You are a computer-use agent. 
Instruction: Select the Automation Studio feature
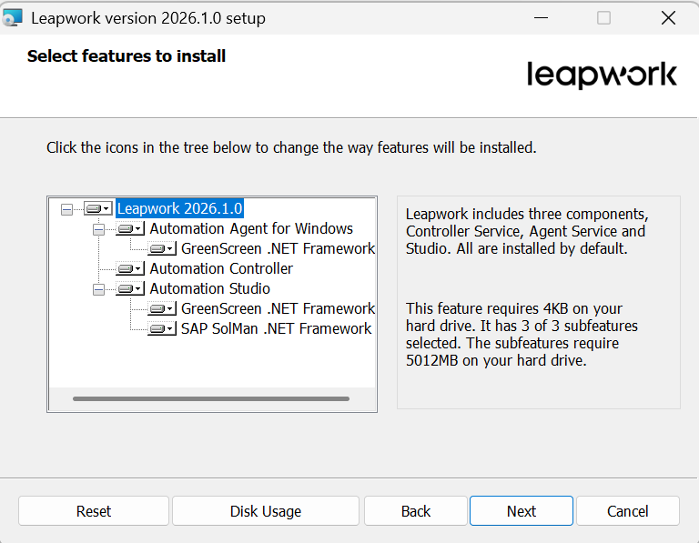pyautogui.click(x=209, y=288)
